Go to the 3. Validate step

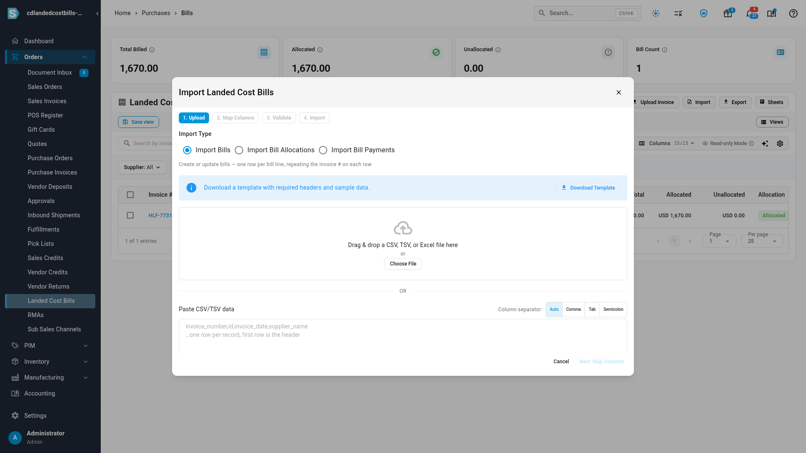(x=279, y=118)
